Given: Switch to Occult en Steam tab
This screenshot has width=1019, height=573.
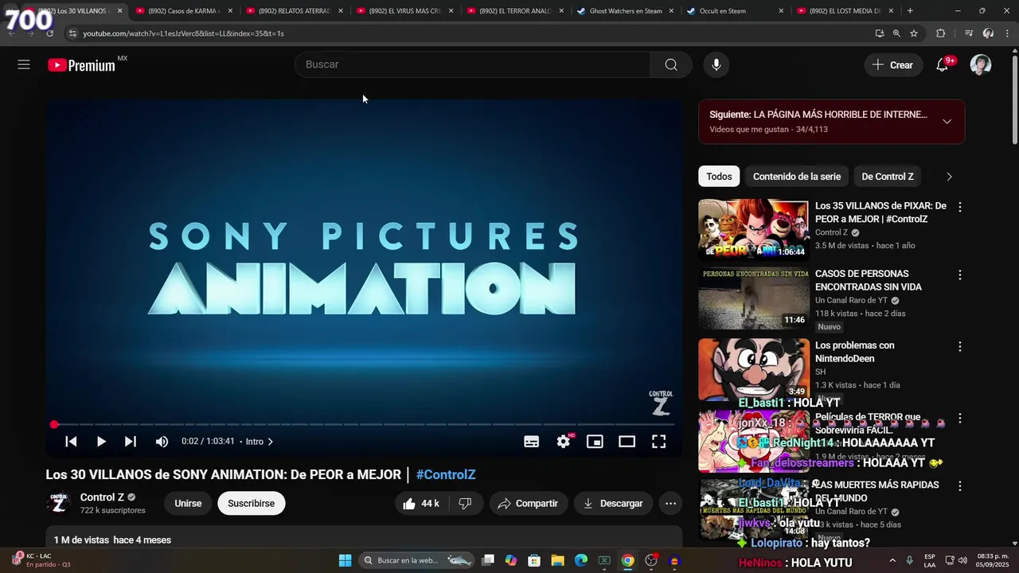Looking at the screenshot, I should click(x=736, y=11).
